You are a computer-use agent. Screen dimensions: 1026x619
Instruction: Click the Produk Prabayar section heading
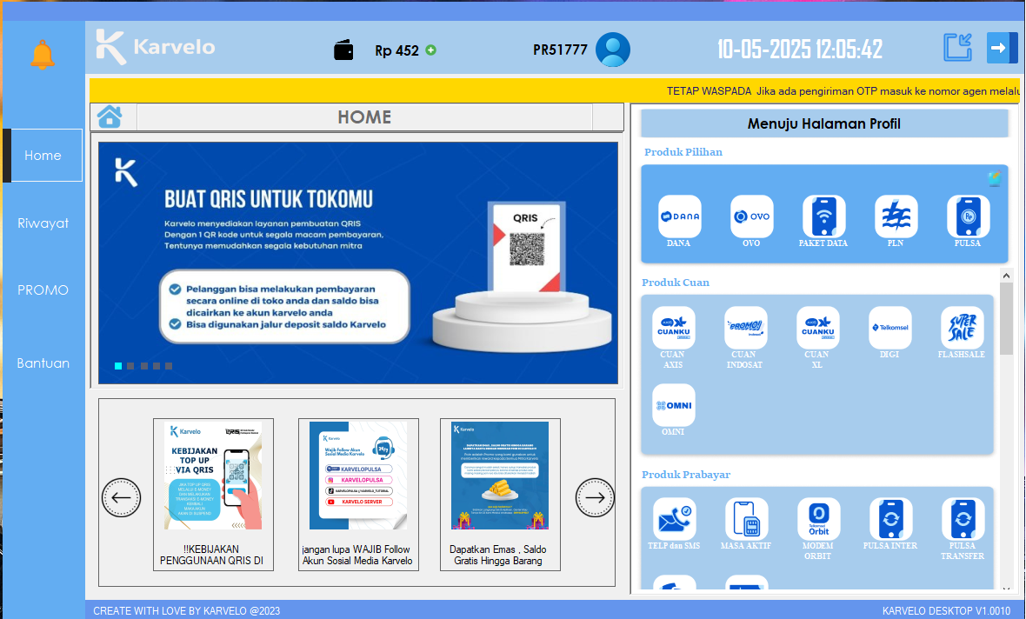click(686, 475)
